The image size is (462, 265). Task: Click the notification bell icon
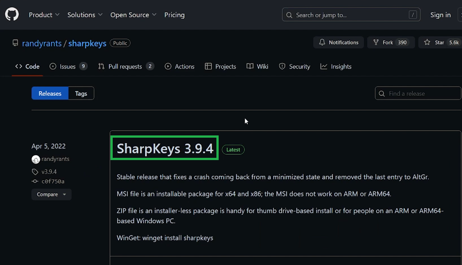[x=322, y=42]
